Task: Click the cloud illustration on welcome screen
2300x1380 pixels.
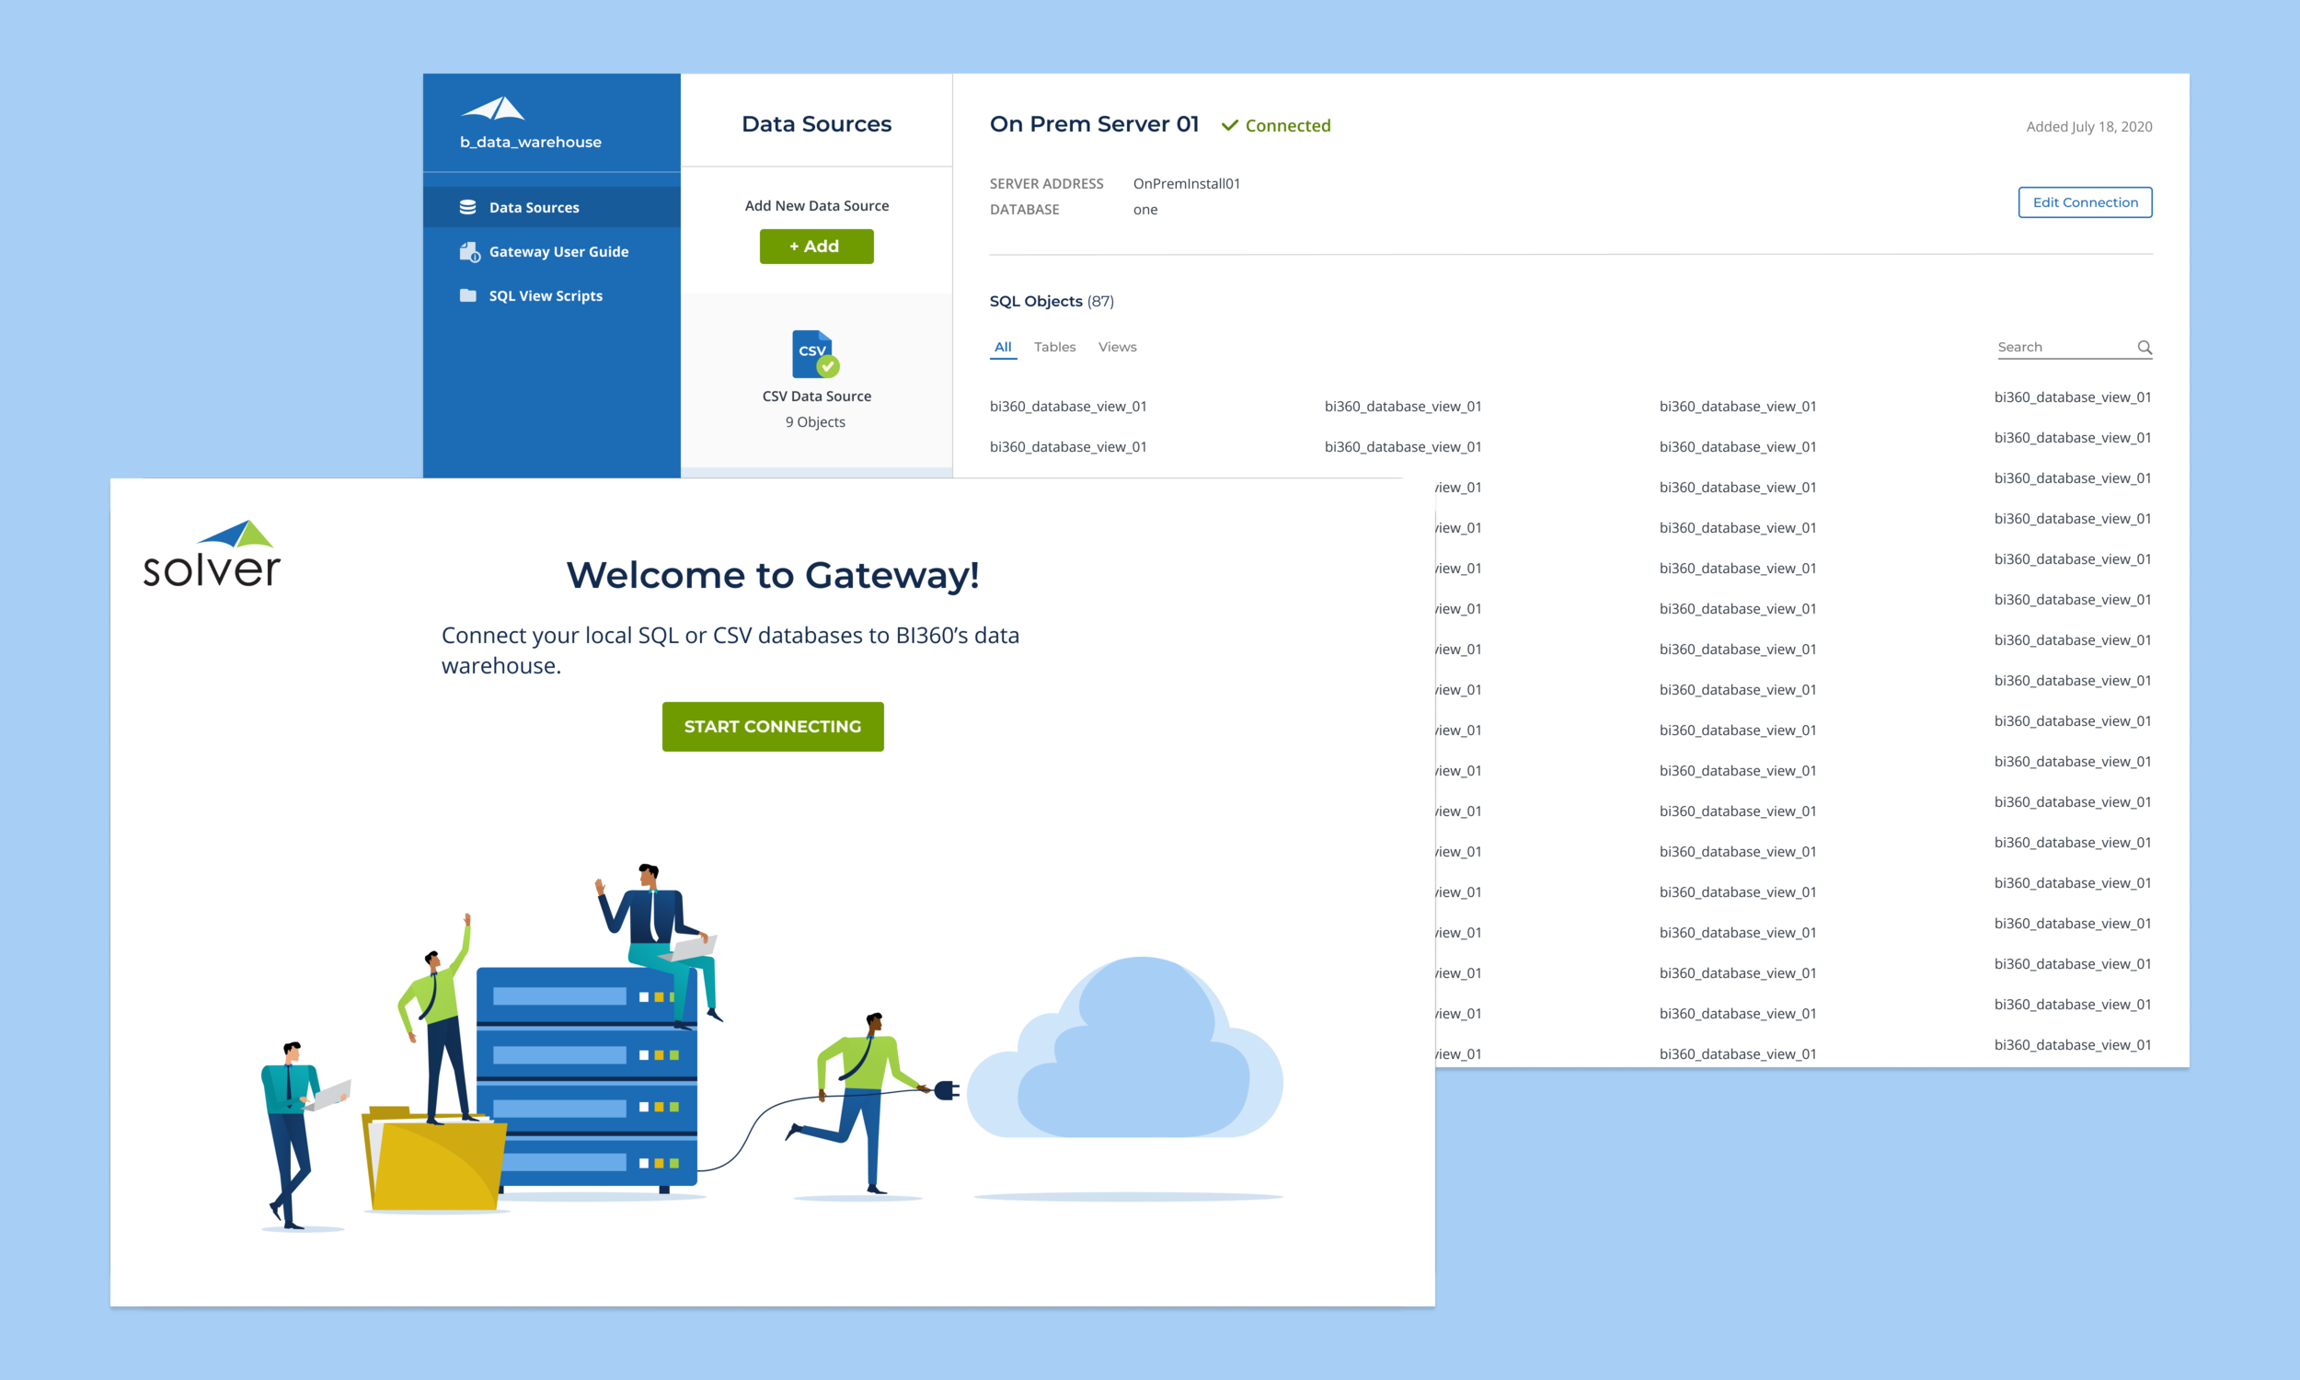Action: click(1126, 1048)
